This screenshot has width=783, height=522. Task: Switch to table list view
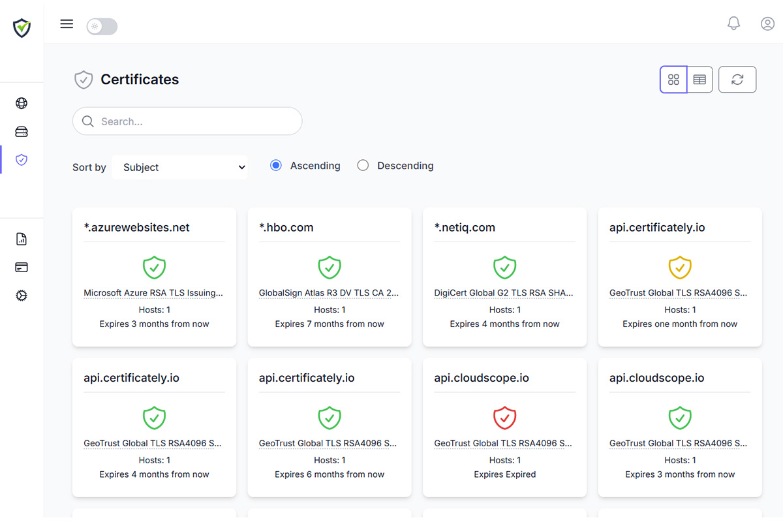[x=699, y=80]
